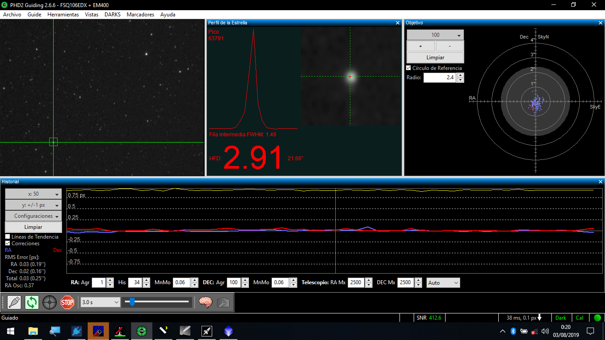Toggle the Correciones checkbox
This screenshot has width=605, height=340.
[x=8, y=243]
